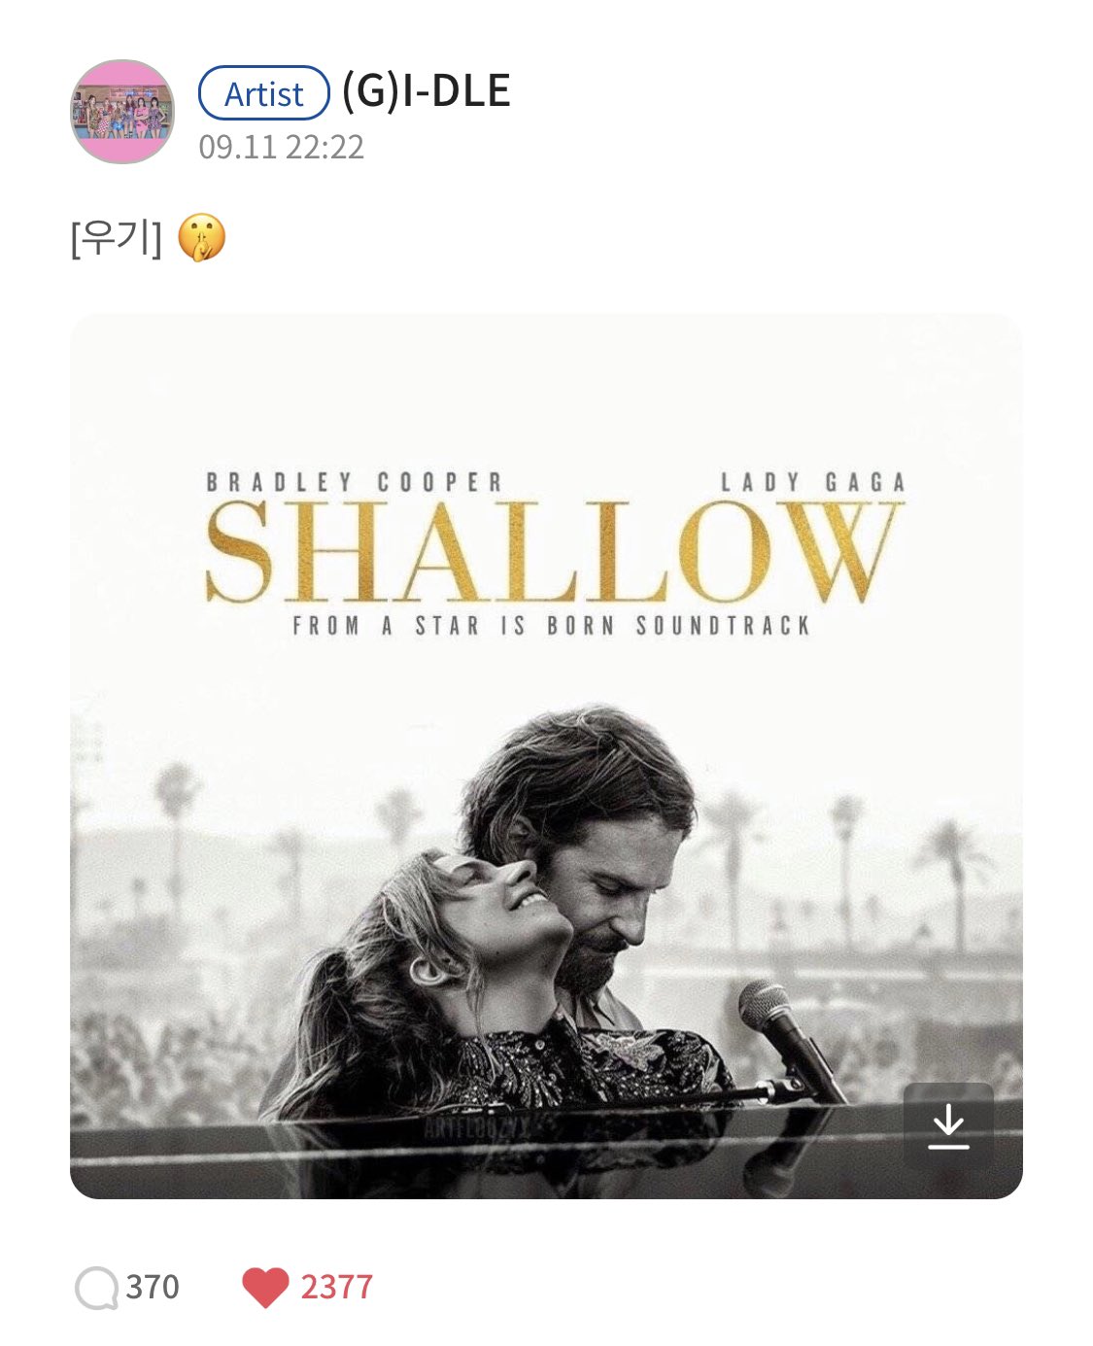The height and width of the screenshot is (1346, 1093).
Task: Like the post with the red heart icon
Action: tap(265, 1287)
